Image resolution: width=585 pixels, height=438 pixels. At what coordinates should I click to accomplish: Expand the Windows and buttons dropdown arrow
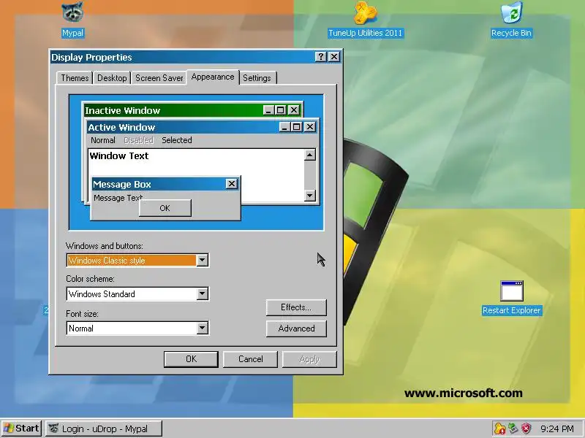tap(202, 260)
